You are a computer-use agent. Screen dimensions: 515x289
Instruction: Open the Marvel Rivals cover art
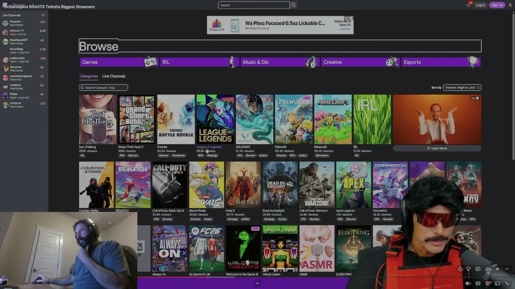[206, 185]
